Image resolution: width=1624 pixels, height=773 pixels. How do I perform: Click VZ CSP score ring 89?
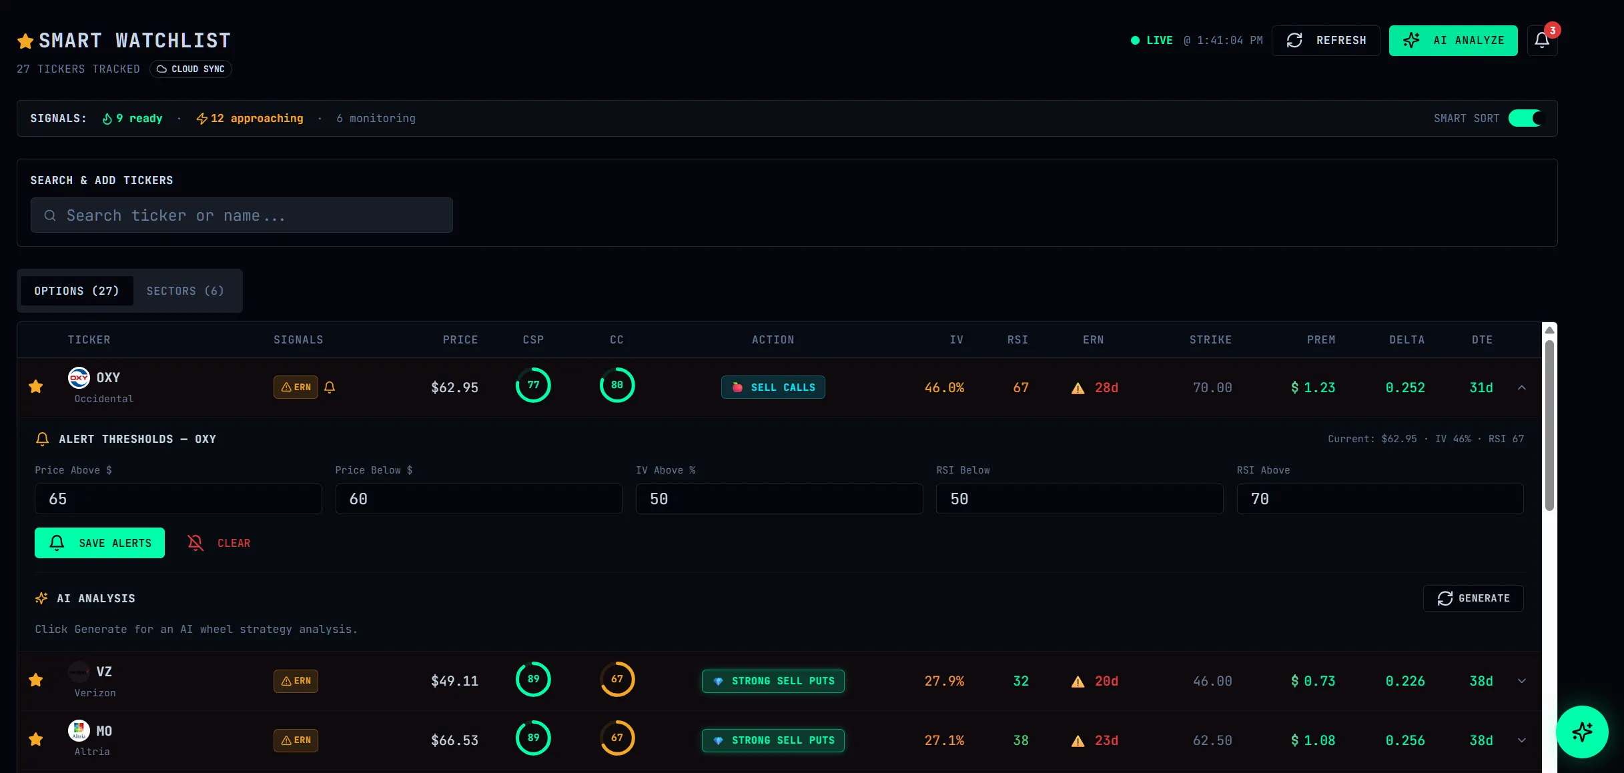533,679
